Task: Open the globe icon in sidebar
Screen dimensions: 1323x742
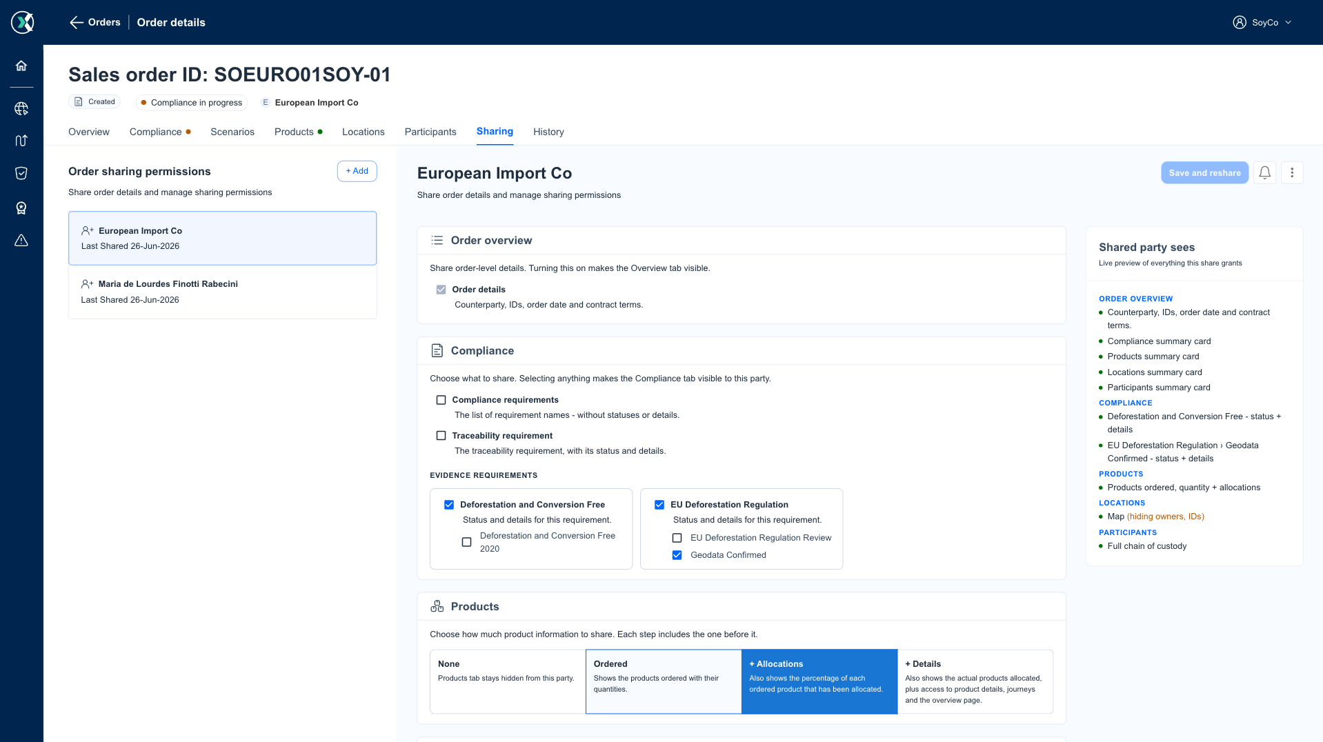Action: pos(21,108)
